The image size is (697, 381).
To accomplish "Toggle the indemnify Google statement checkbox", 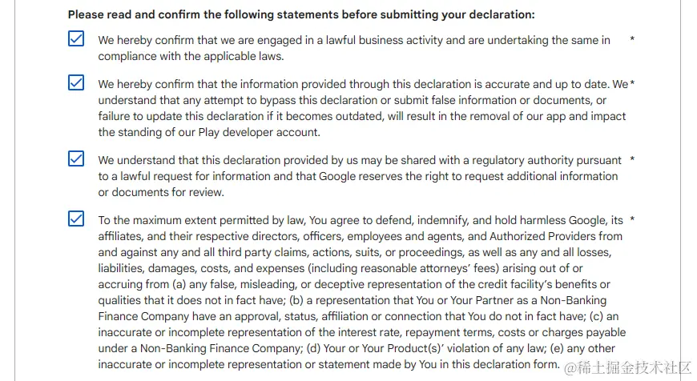I will [x=76, y=219].
